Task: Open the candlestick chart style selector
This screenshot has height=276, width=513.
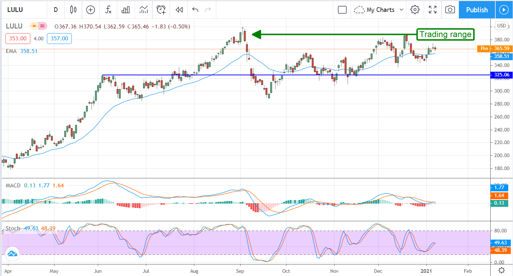Action: tap(74, 10)
